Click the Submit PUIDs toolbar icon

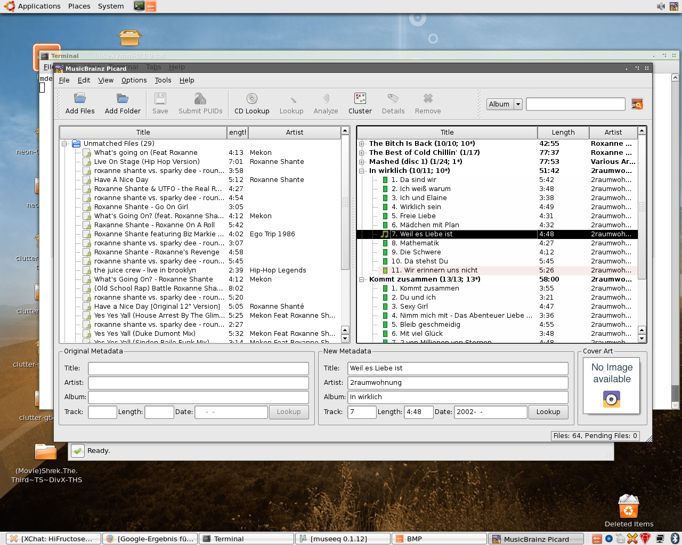pos(200,98)
